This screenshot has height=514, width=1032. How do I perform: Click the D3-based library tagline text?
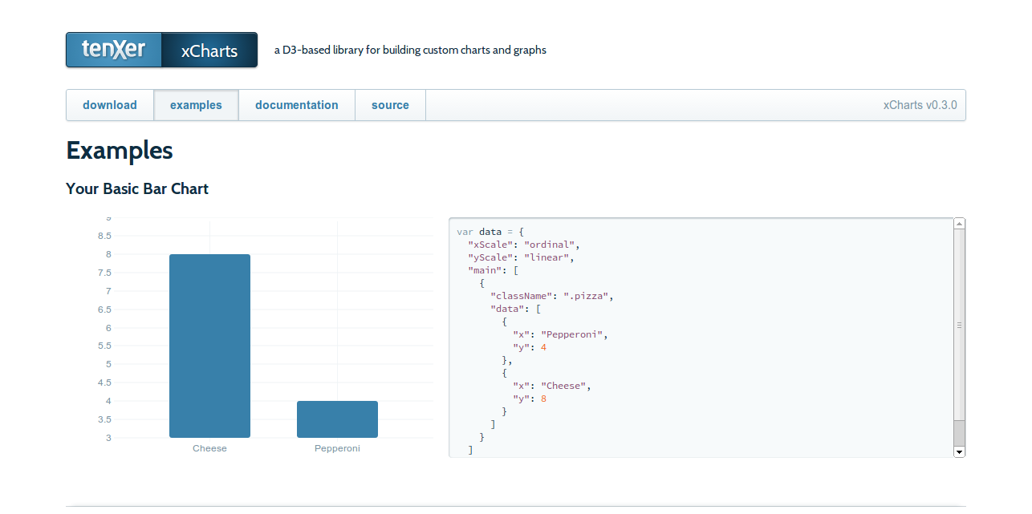(410, 50)
